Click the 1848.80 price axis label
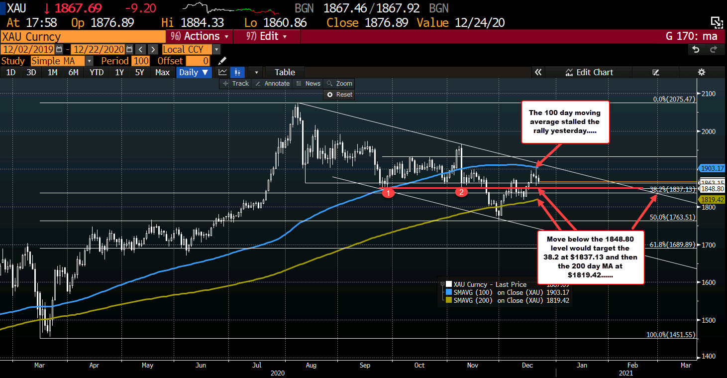The height and width of the screenshot is (378, 727). click(x=712, y=189)
